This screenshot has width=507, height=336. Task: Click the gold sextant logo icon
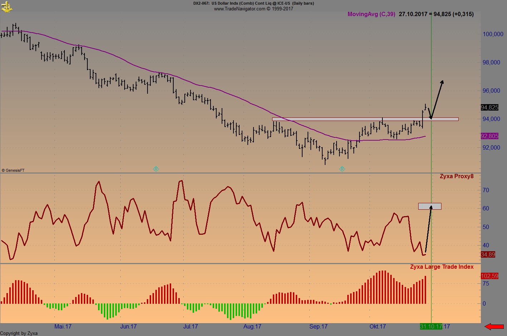click(x=6, y=6)
